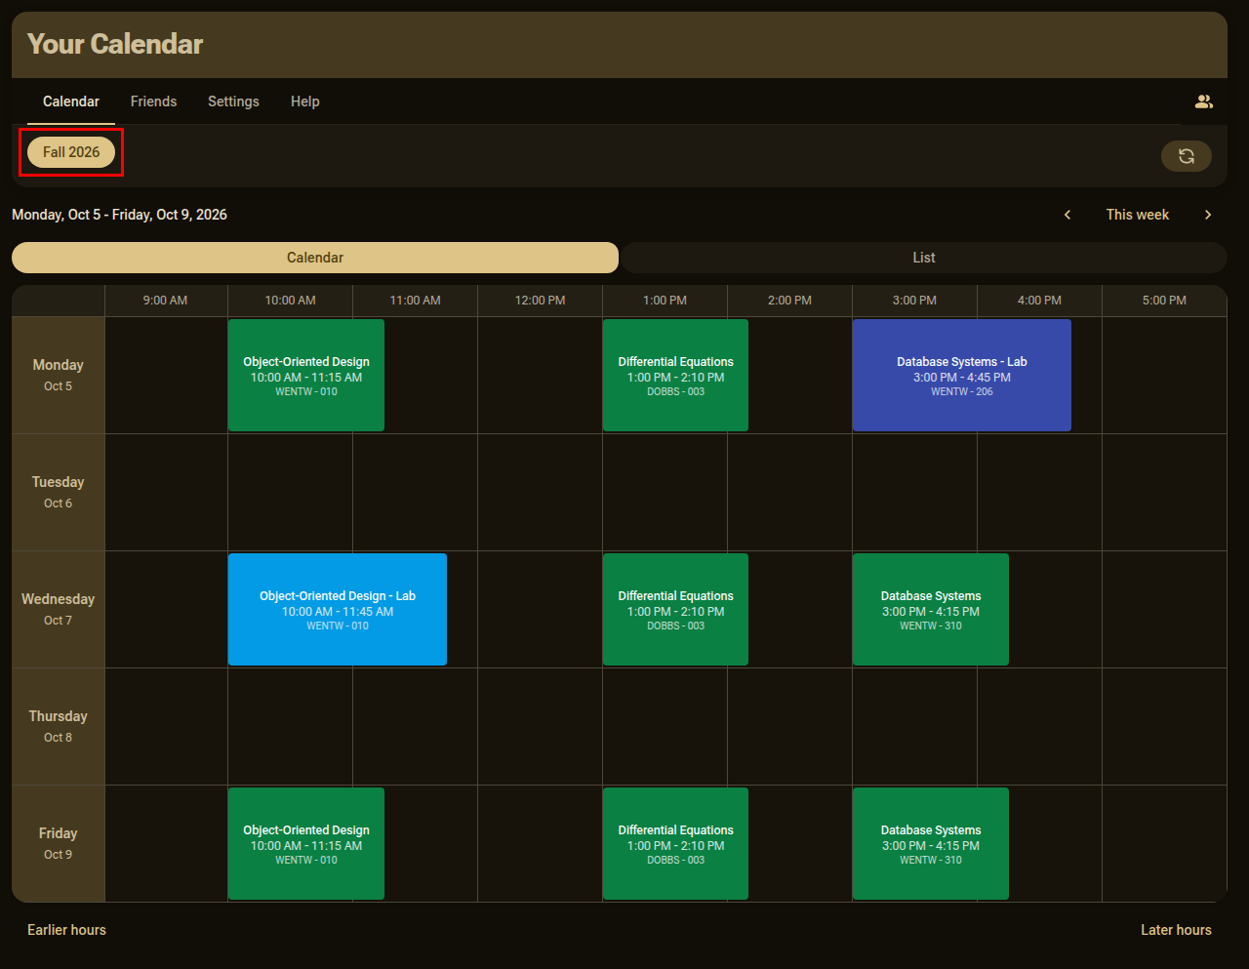The height and width of the screenshot is (969, 1249).
Task: Click the Tuesday Oct 6 row header
Action: click(59, 492)
